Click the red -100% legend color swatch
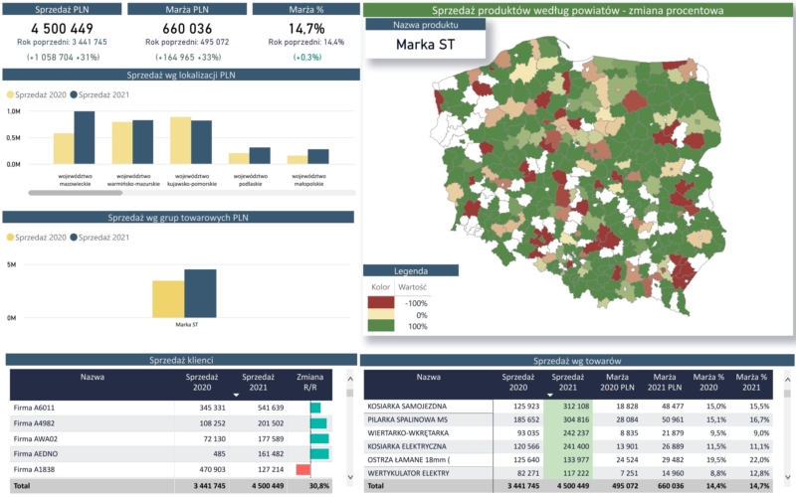Screen dimensions: 796x497 point(379,302)
